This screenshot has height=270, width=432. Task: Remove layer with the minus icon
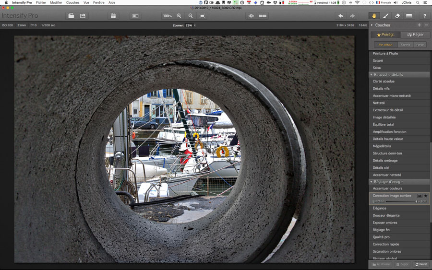[427, 25]
